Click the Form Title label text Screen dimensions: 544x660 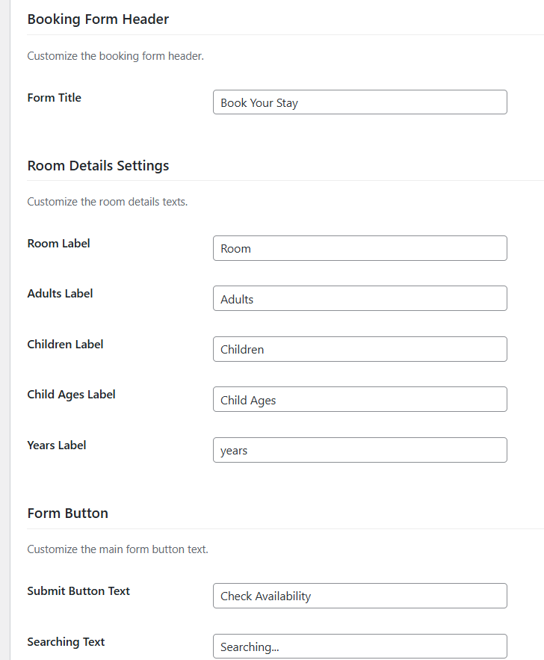click(54, 97)
